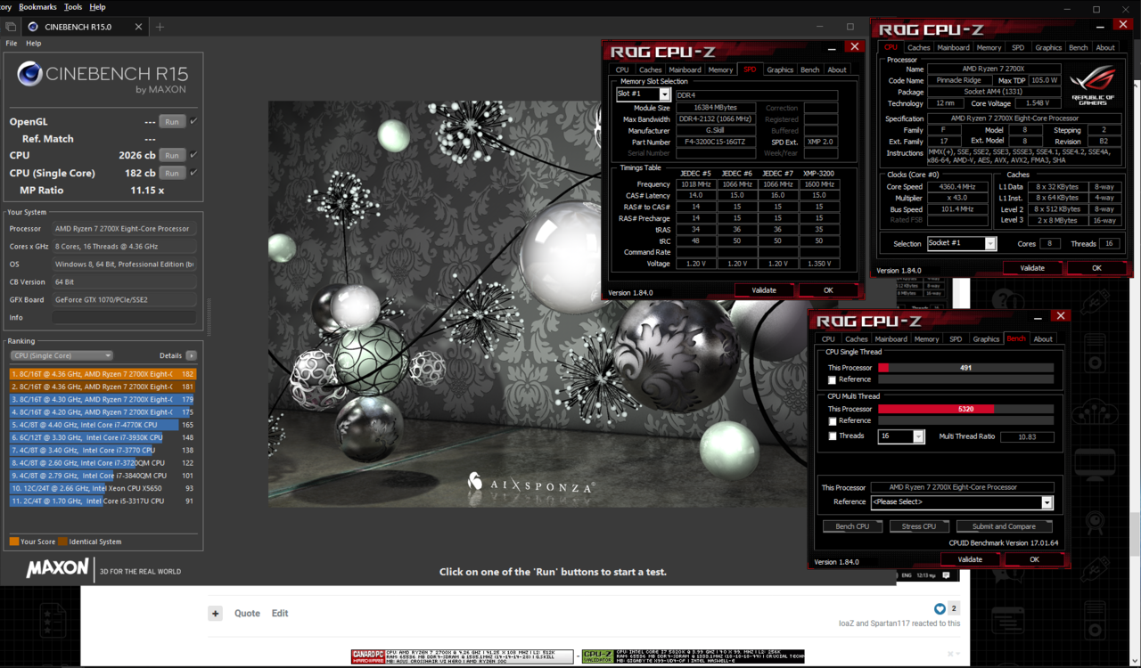Click the Quote link under the post

[x=247, y=613]
